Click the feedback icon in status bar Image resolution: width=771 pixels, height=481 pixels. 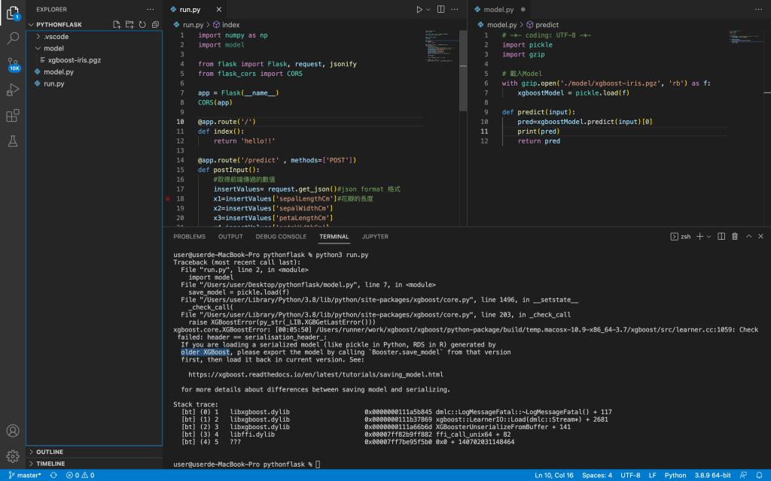tap(743, 475)
